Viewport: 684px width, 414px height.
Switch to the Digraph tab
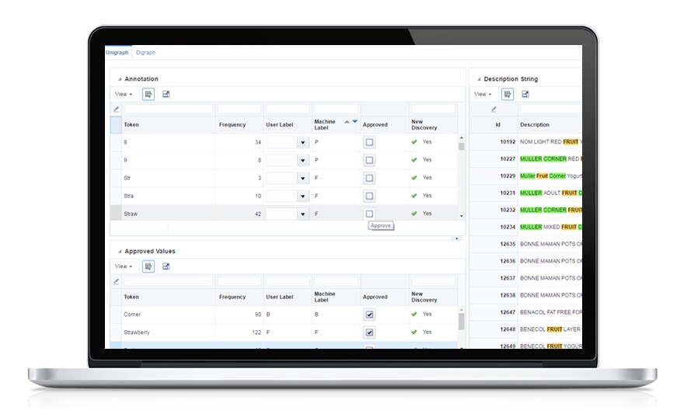click(145, 52)
